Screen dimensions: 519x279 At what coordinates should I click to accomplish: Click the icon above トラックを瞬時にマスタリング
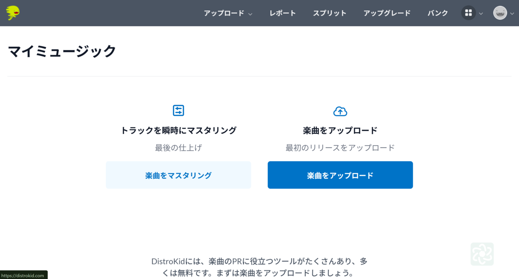point(179,110)
